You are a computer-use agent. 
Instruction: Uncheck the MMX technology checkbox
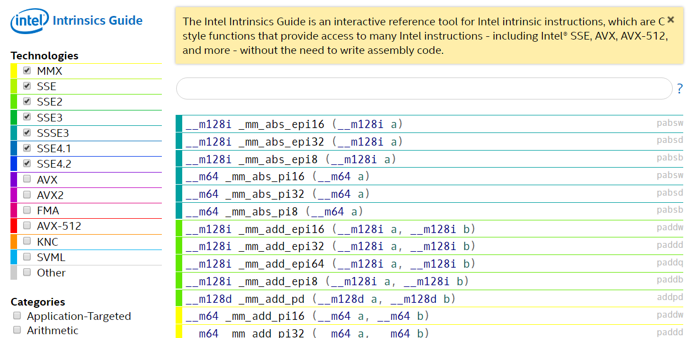click(27, 70)
